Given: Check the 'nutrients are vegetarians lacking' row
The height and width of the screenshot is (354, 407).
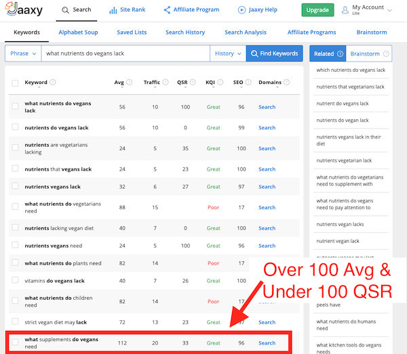Looking at the screenshot, I should [x=15, y=148].
